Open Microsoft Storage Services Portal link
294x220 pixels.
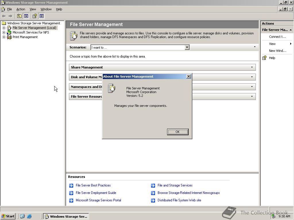(98, 200)
